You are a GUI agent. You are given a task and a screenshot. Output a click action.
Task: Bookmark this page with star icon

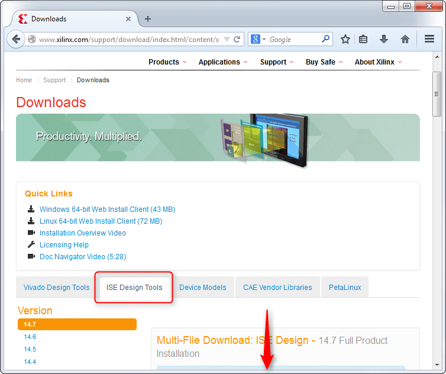345,39
